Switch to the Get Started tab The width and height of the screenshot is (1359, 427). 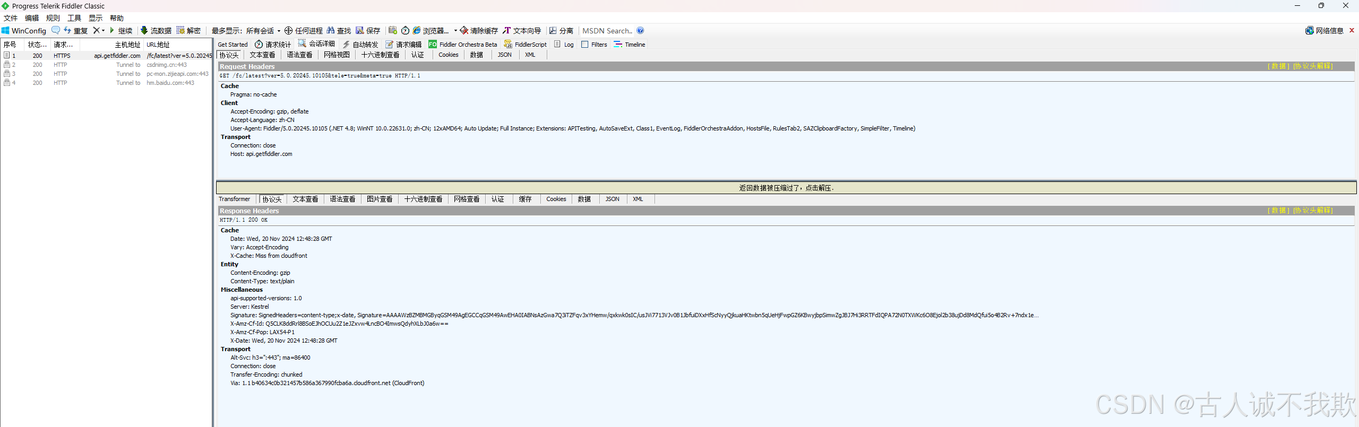pyautogui.click(x=233, y=45)
